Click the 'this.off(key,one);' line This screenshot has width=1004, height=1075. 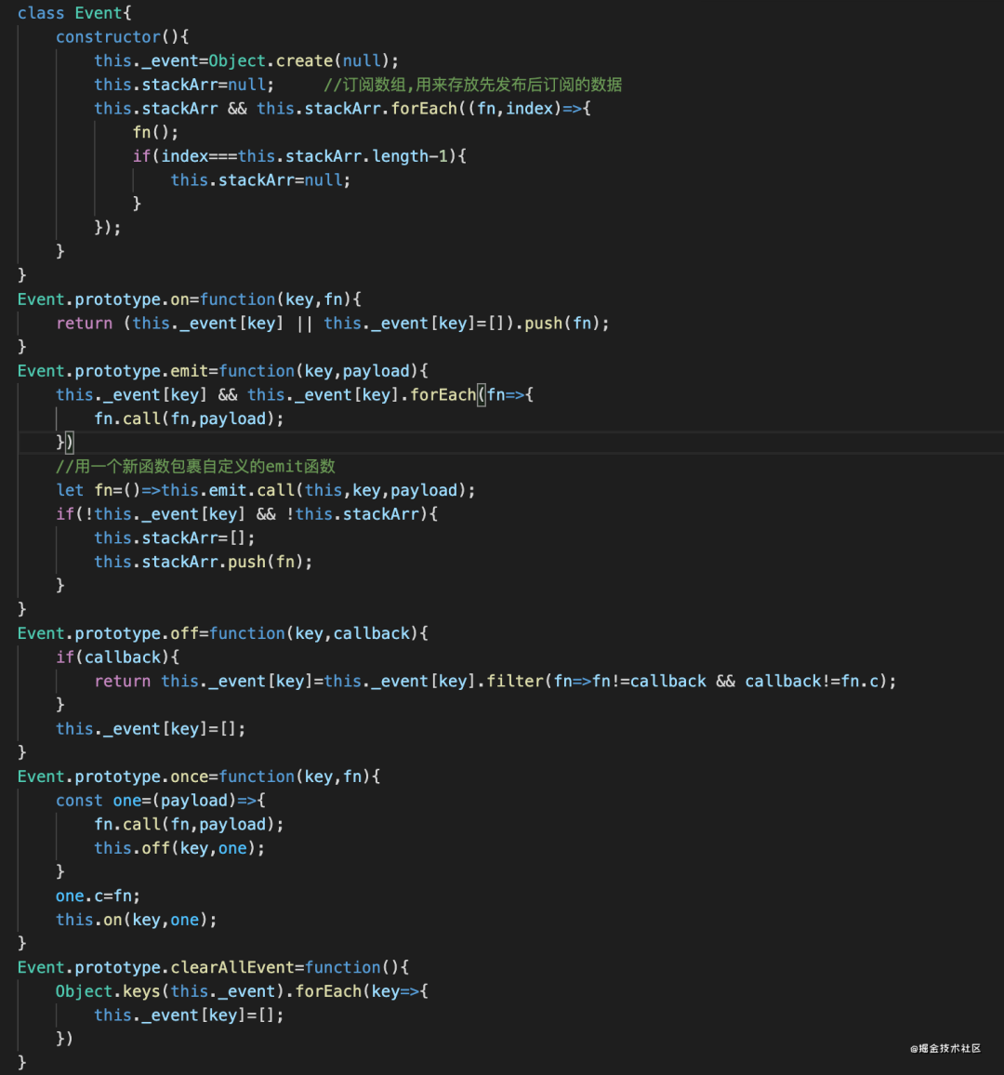pyautogui.click(x=178, y=848)
